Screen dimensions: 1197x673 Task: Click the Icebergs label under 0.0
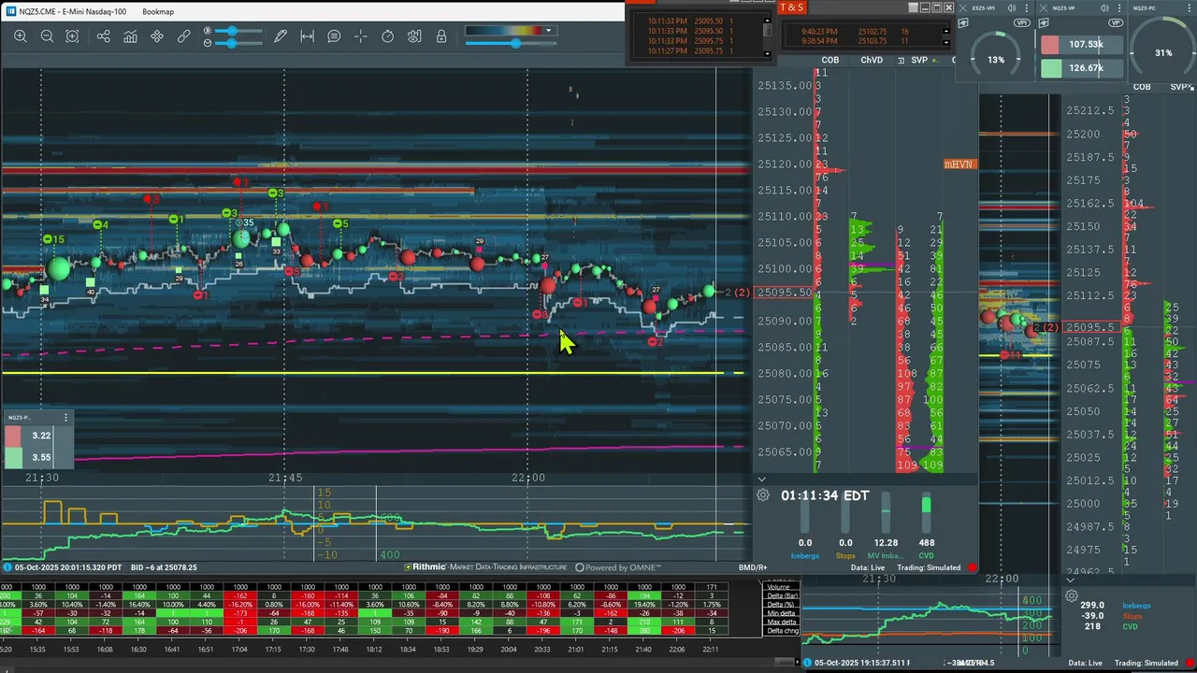(805, 555)
